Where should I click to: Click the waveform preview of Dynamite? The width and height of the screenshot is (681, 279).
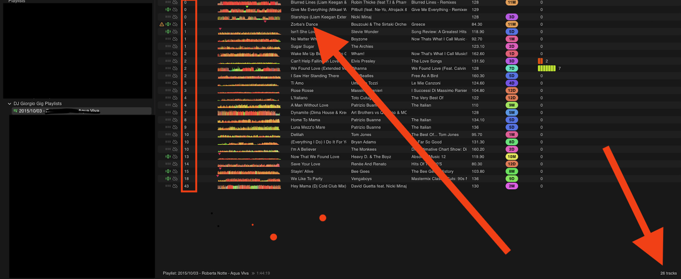(x=249, y=113)
